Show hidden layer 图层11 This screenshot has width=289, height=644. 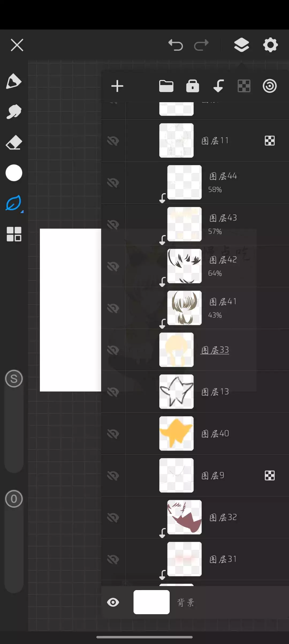pyautogui.click(x=113, y=141)
